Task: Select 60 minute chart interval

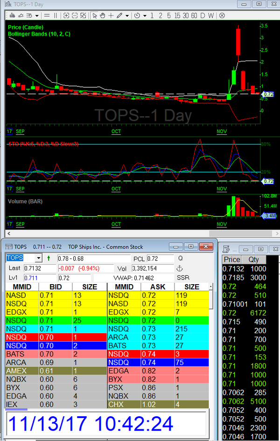Action: pyautogui.click(x=194, y=15)
